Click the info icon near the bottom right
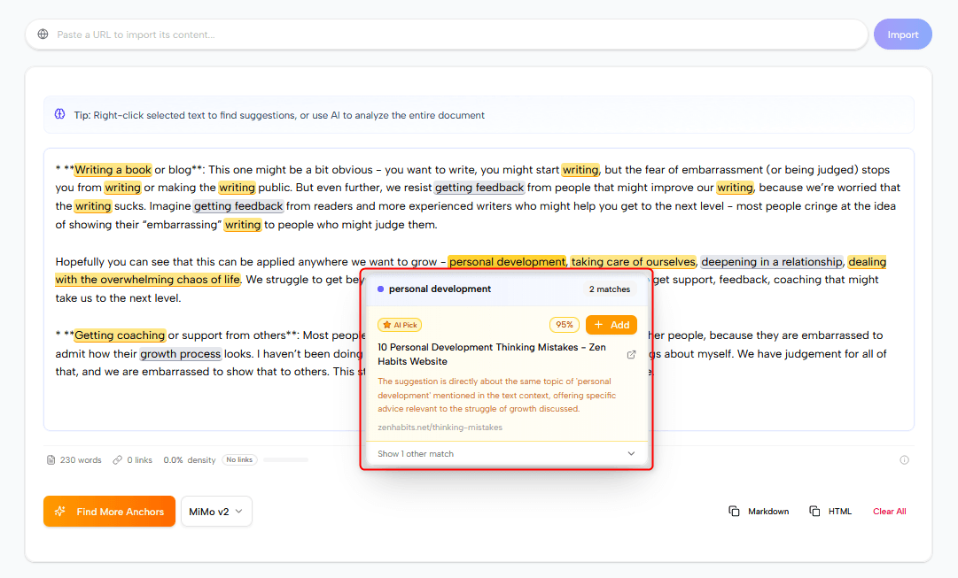Image resolution: width=958 pixels, height=578 pixels. (x=904, y=459)
